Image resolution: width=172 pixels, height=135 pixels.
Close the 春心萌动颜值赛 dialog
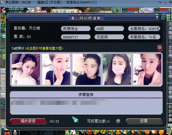click(163, 18)
